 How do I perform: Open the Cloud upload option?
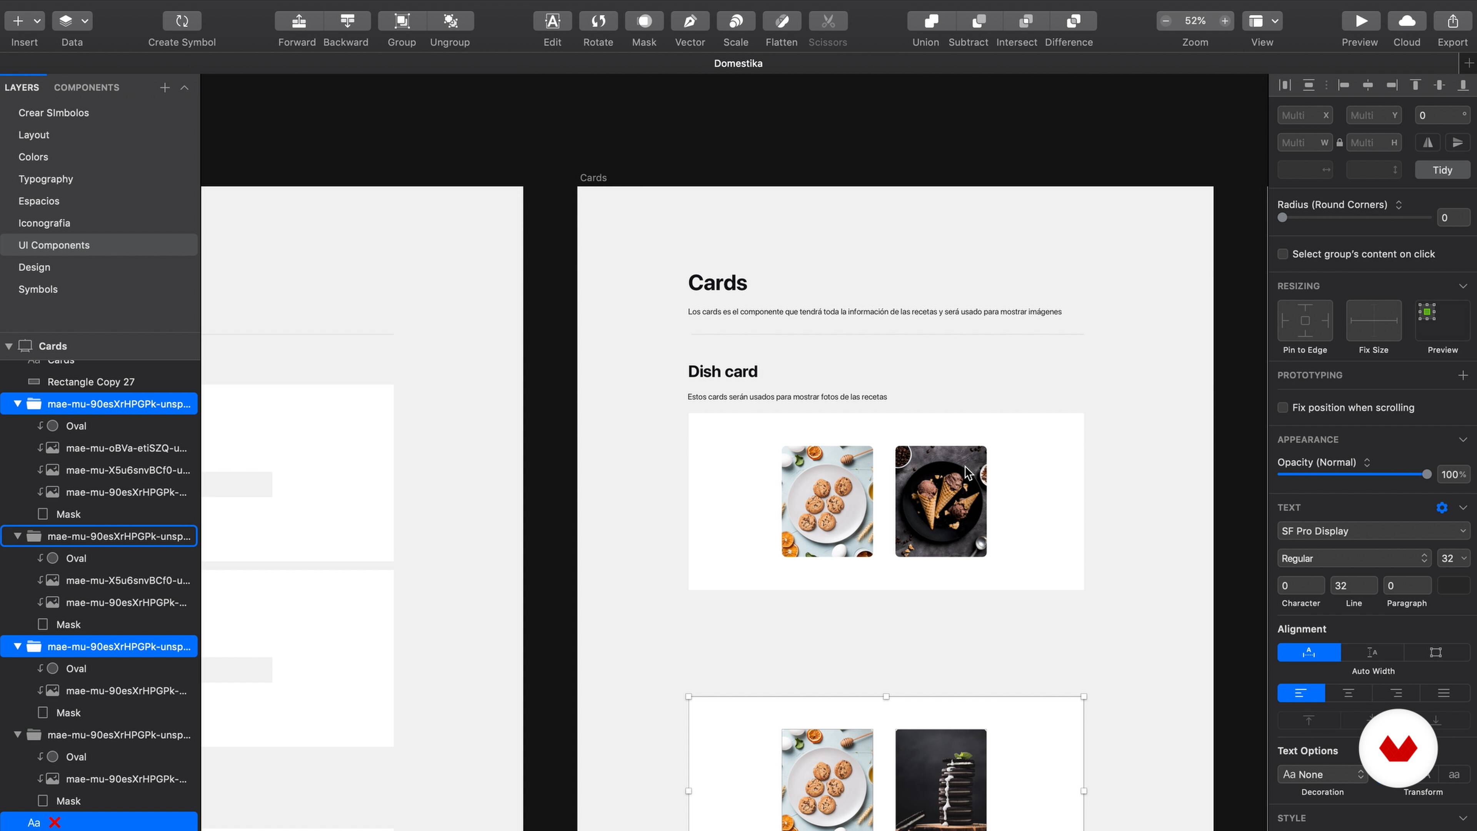[1407, 21]
